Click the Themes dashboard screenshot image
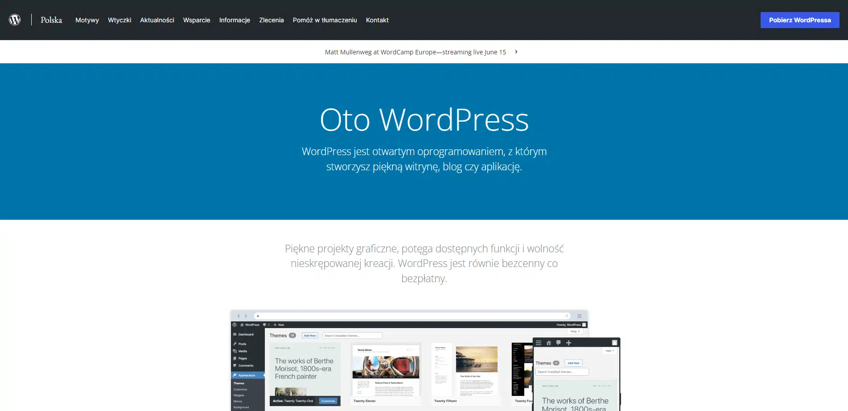 [x=425, y=360]
